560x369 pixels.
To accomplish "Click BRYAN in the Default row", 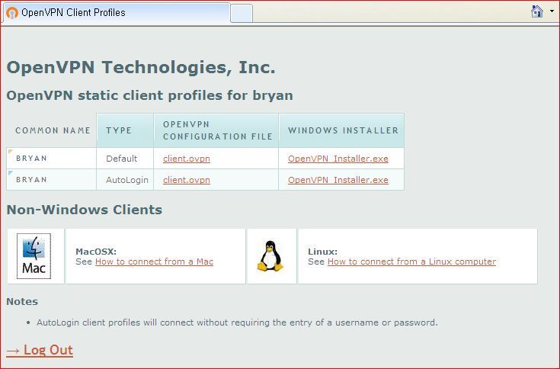I will [x=31, y=159].
